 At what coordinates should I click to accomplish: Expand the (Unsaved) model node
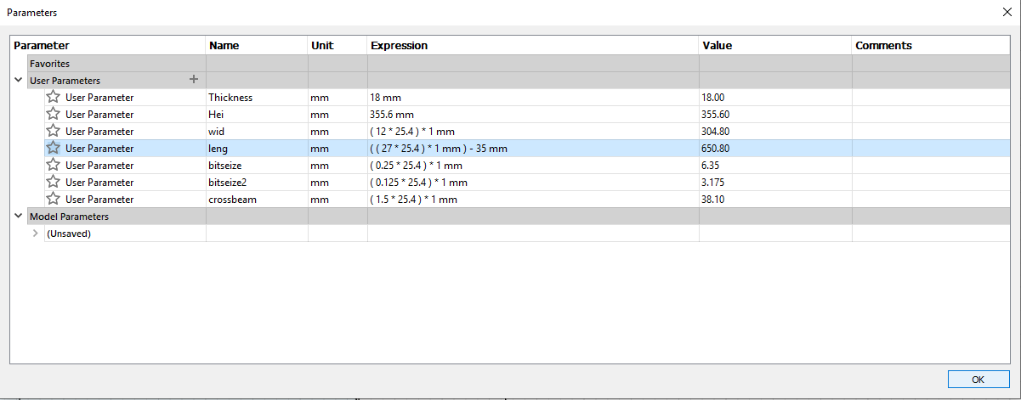[x=35, y=234]
